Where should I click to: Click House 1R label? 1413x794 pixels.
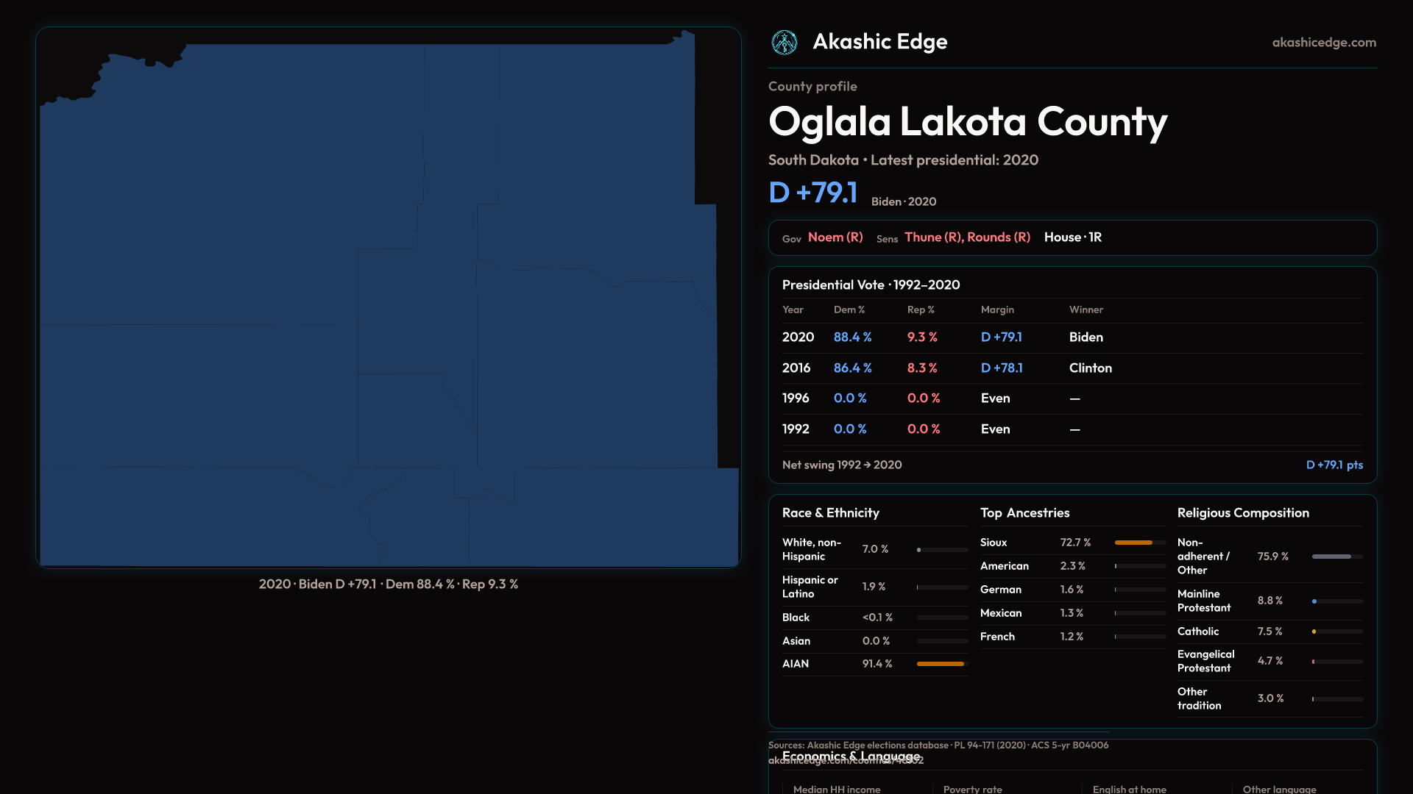coord(1072,237)
